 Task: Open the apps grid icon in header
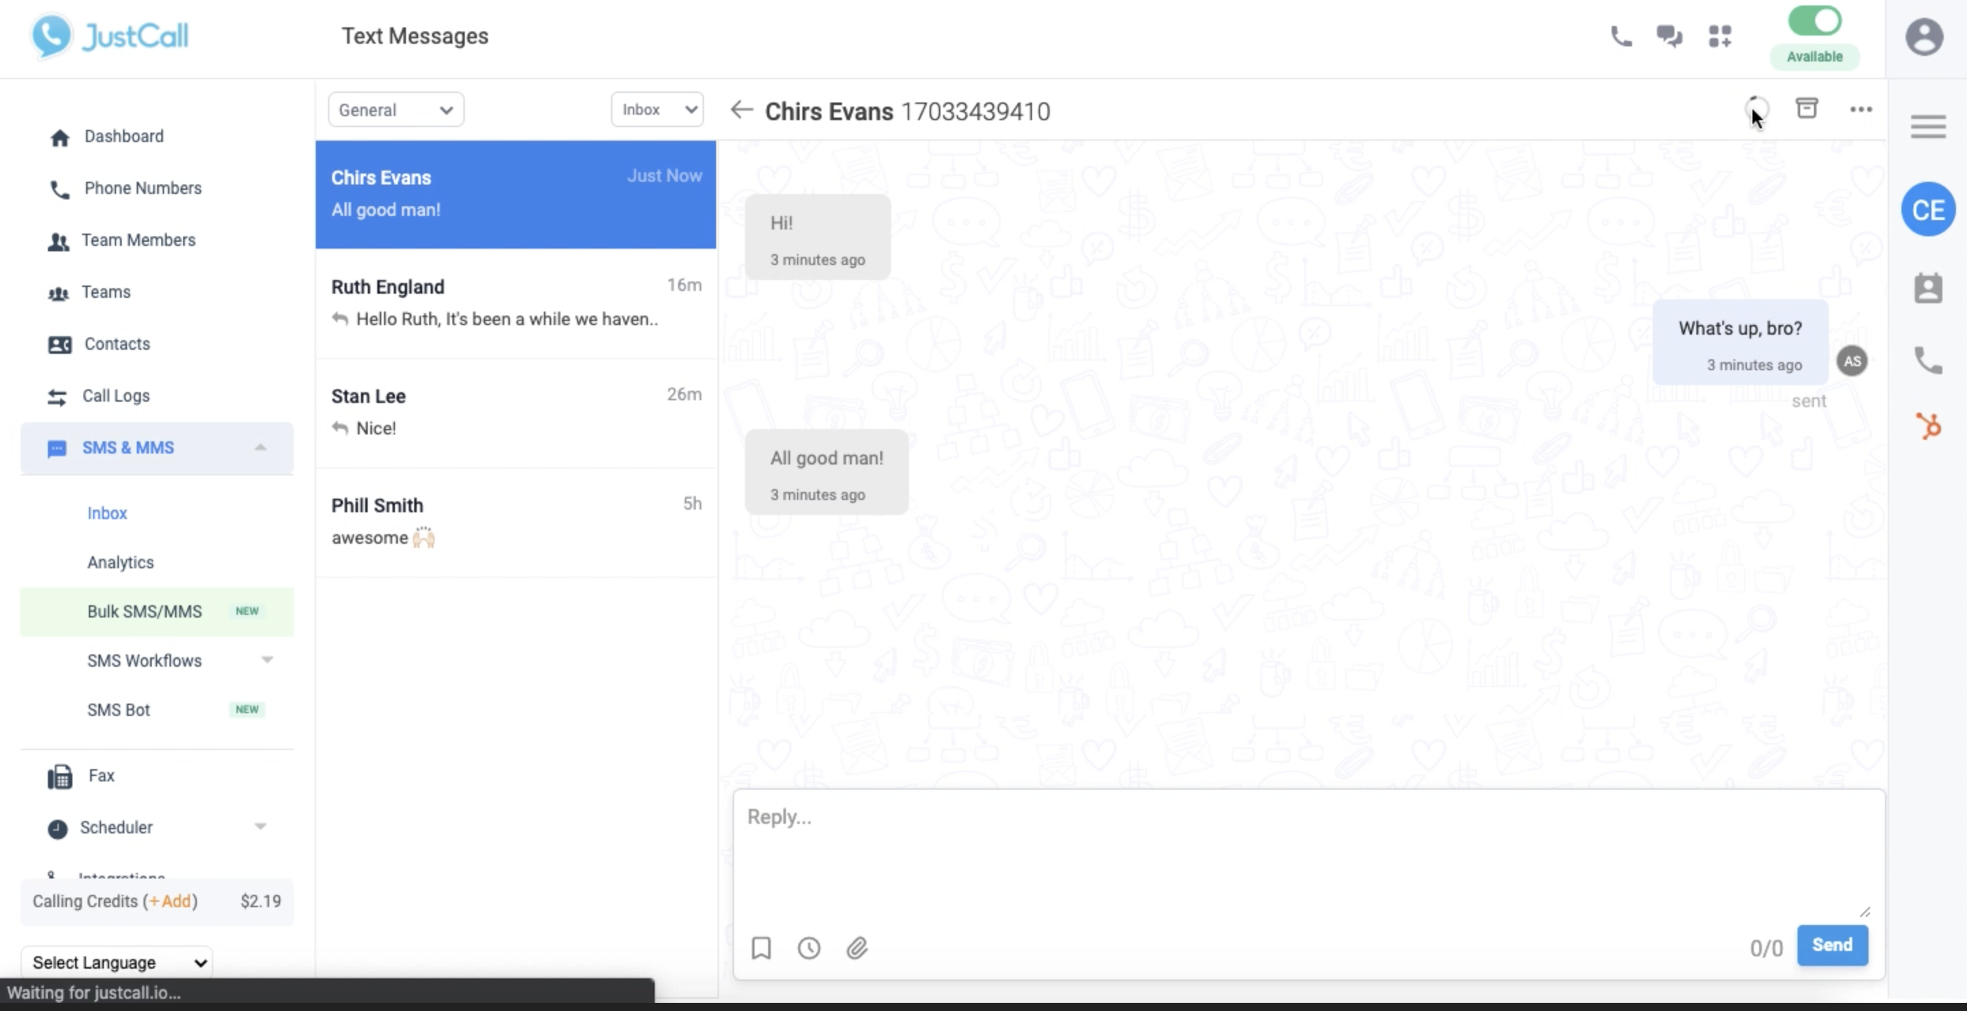[1720, 36]
